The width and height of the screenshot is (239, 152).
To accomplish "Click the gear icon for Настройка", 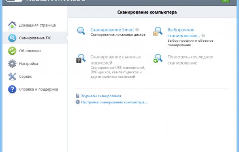I will [x=12, y=64].
